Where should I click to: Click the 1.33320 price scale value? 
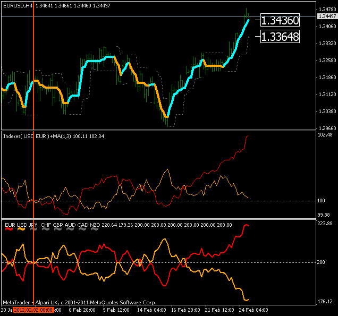tap(327, 44)
